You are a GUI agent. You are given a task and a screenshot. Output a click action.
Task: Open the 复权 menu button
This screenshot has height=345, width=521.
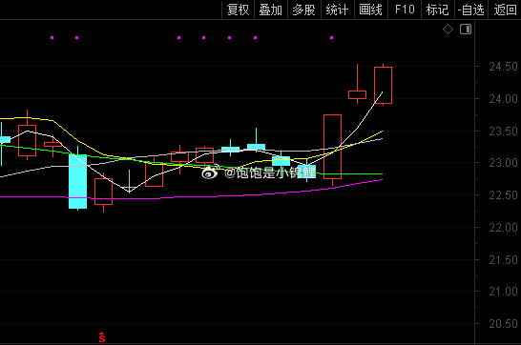(x=238, y=10)
